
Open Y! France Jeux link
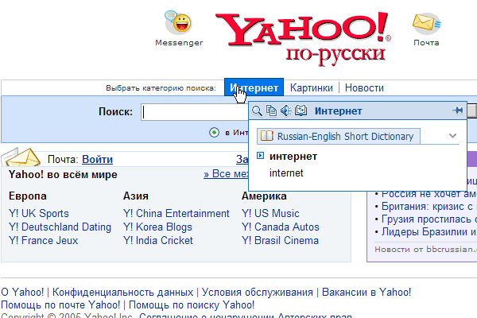pyautogui.click(x=44, y=240)
